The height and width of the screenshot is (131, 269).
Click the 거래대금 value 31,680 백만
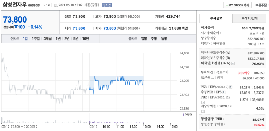tap(178, 28)
